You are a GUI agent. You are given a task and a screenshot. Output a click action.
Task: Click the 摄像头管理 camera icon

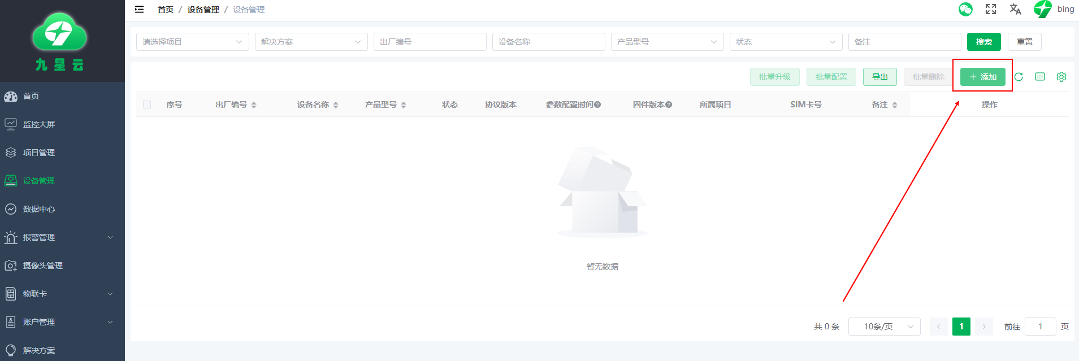coord(11,266)
